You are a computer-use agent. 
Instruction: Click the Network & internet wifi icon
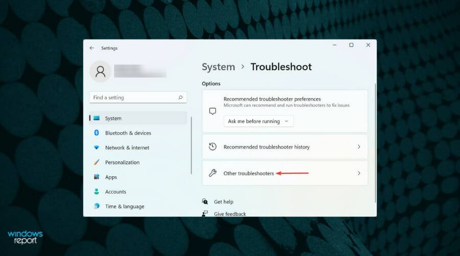click(96, 147)
